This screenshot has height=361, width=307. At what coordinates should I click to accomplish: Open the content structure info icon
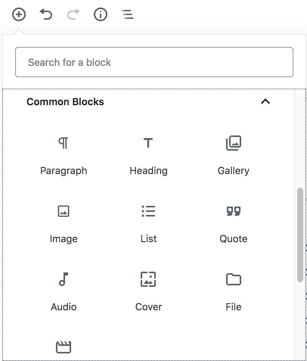click(x=101, y=15)
